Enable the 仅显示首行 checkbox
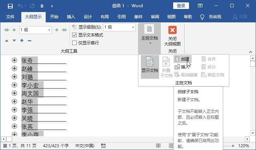The width and height of the screenshot is (256, 150). pyautogui.click(x=74, y=43)
